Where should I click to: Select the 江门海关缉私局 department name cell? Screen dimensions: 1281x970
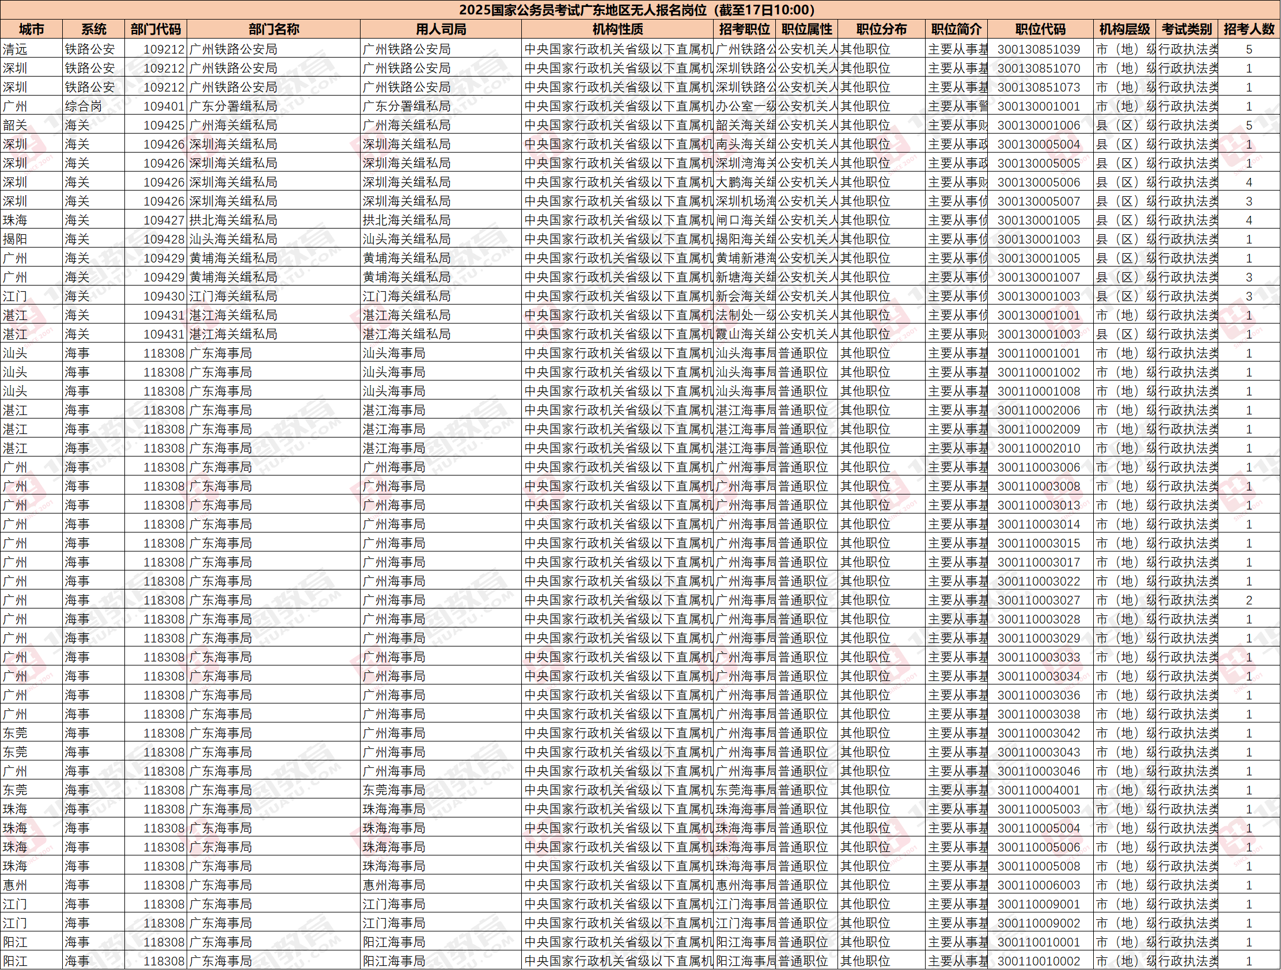(274, 296)
